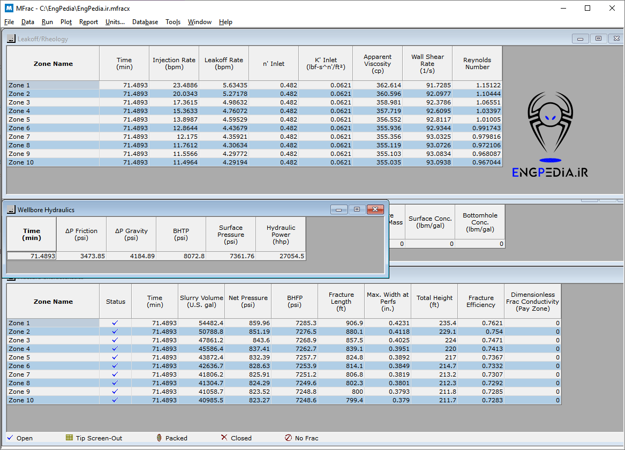Select Zone 7 in fracture characteristics table

(53, 374)
